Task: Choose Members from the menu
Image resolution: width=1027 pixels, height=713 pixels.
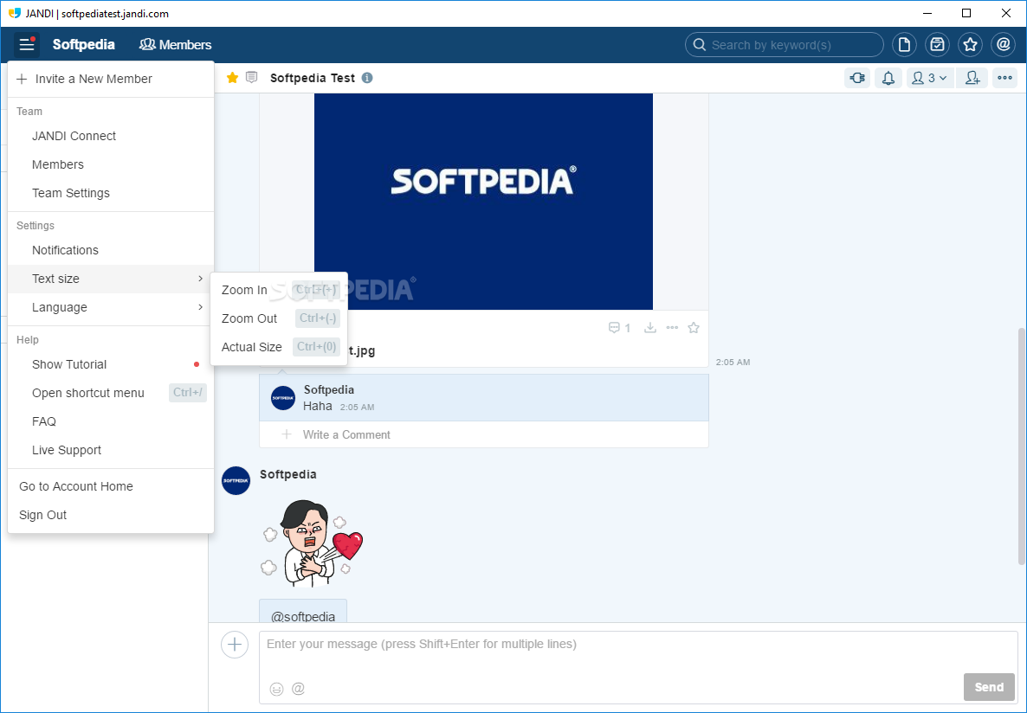Action: click(111, 164)
